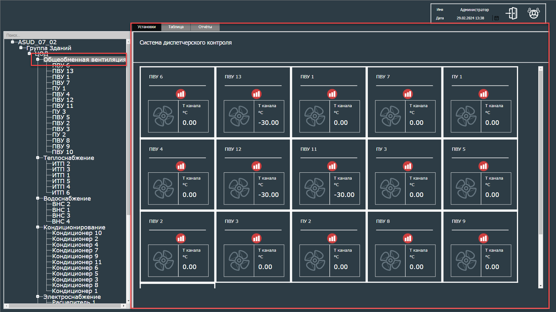Collapse the ASUD_07_02 root node

pos(12,42)
